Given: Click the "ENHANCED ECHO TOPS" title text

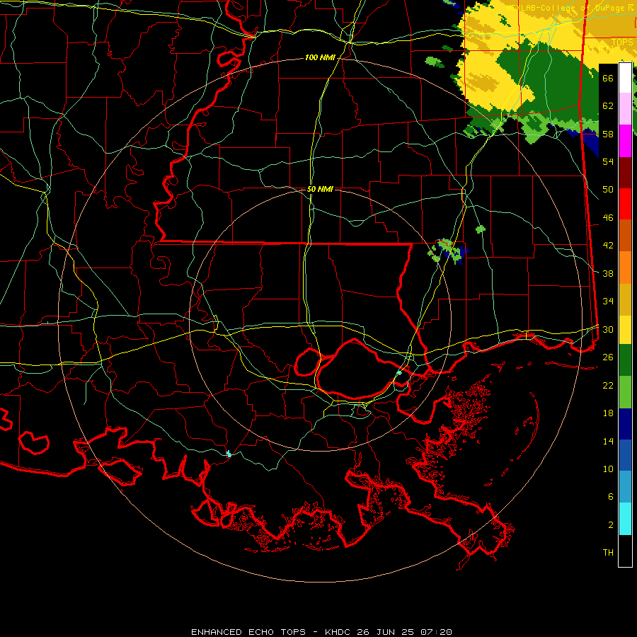Looking at the screenshot, I should (x=248, y=632).
